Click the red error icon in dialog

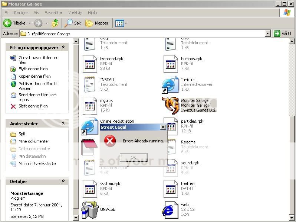click(x=110, y=141)
